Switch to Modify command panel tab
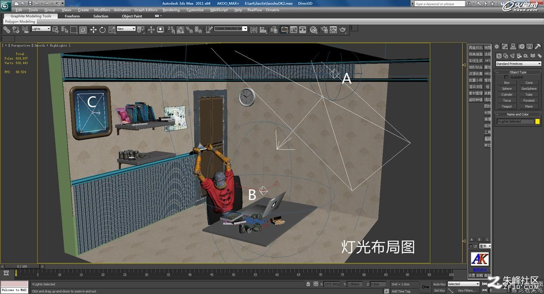 [506, 47]
